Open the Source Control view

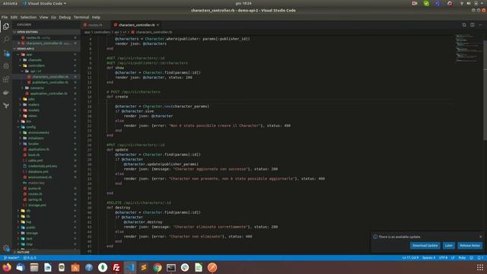6,53
